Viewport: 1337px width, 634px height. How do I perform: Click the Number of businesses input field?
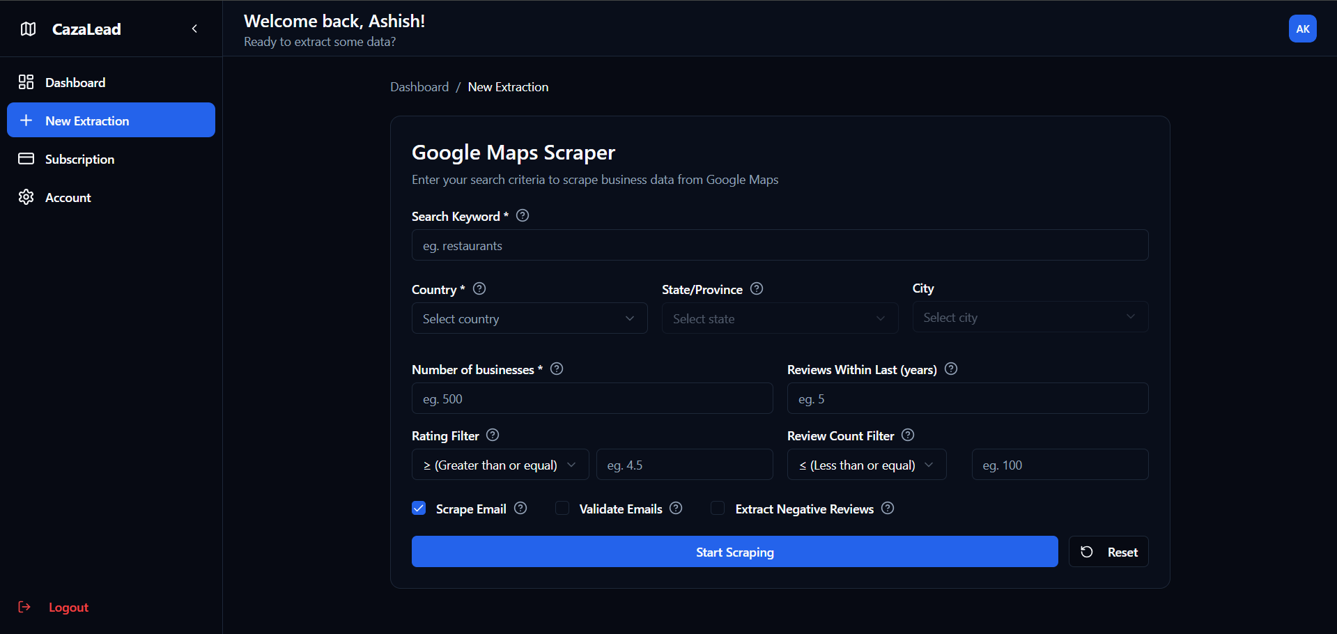pos(592,398)
